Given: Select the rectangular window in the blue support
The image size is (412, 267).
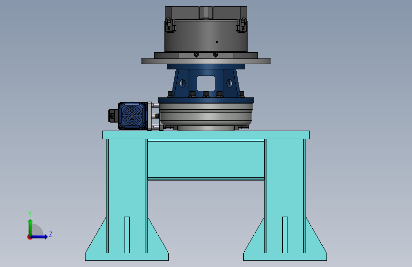Looking at the screenshot, I should (206, 83).
